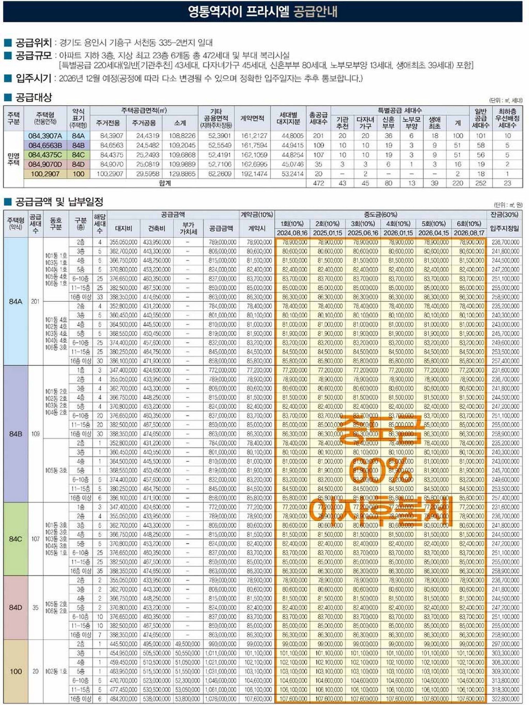Select the 084.9070D housing type cell
This screenshot has height=705, width=529.
tap(45, 164)
